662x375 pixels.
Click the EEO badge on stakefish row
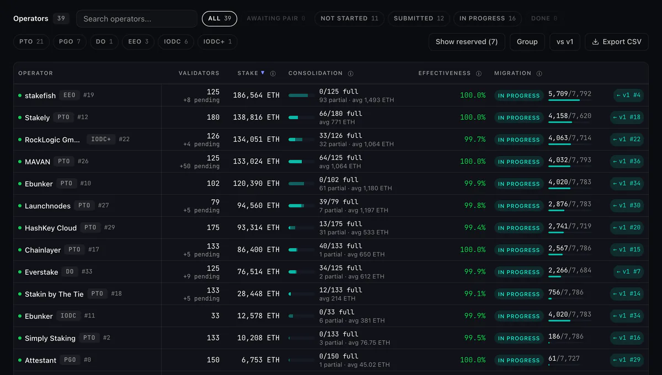70,95
